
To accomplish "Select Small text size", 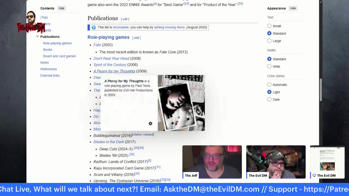I will point(269,26).
